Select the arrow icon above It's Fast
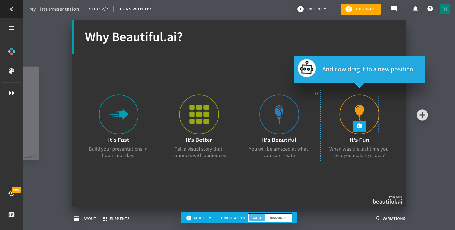 coord(118,114)
